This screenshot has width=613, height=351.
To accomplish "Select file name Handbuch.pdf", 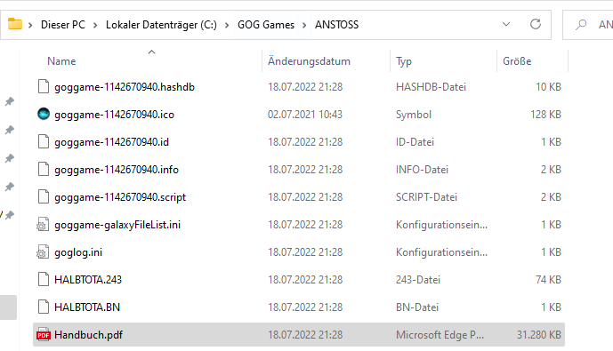I will 88,335.
